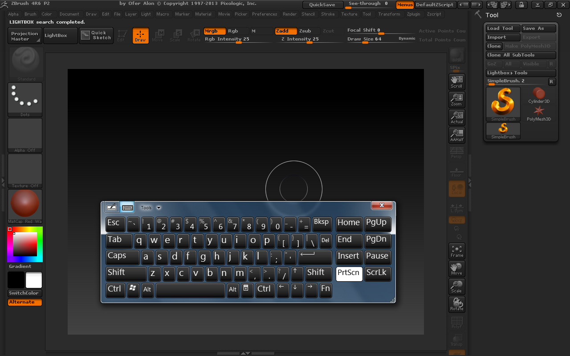Click the Actual size icon
Screen dimensions: 570x356
(456, 117)
